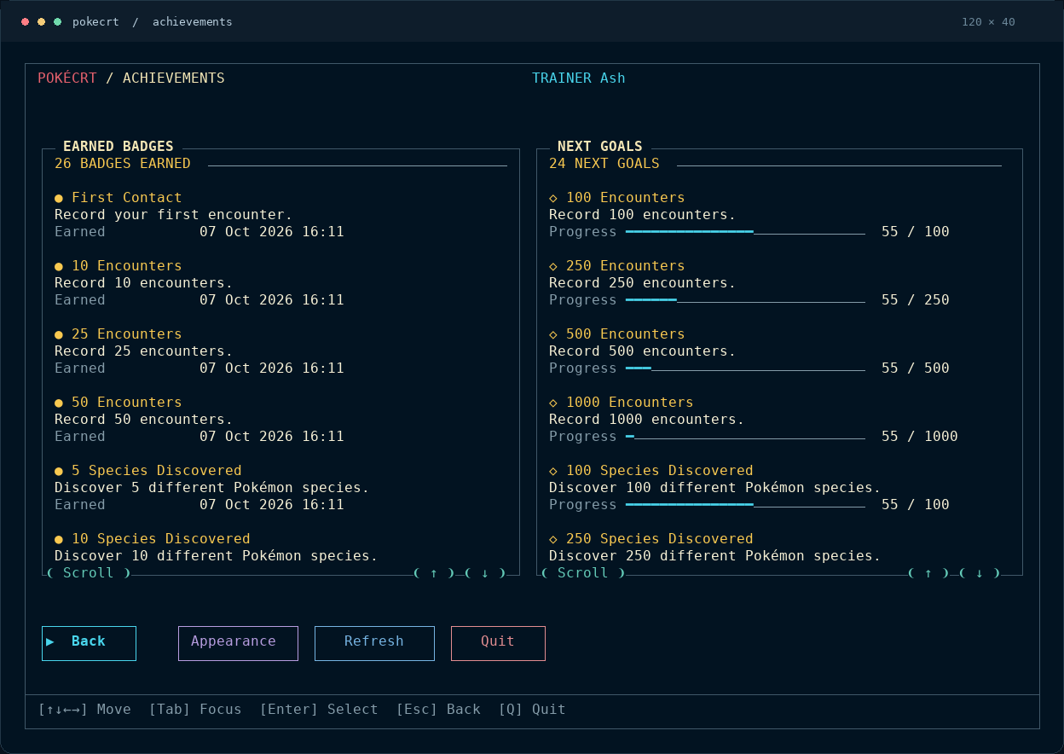Screen dimensions: 1064x754
Task: Click the 24 NEXT GOALS heading
Action: click(604, 164)
